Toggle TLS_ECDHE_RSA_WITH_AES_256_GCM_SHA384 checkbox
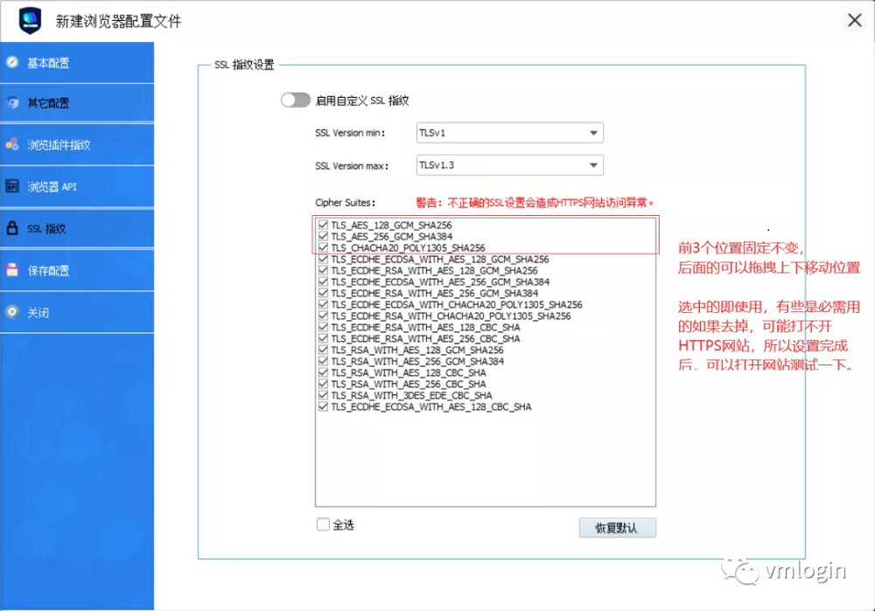The width and height of the screenshot is (875, 611). (323, 293)
